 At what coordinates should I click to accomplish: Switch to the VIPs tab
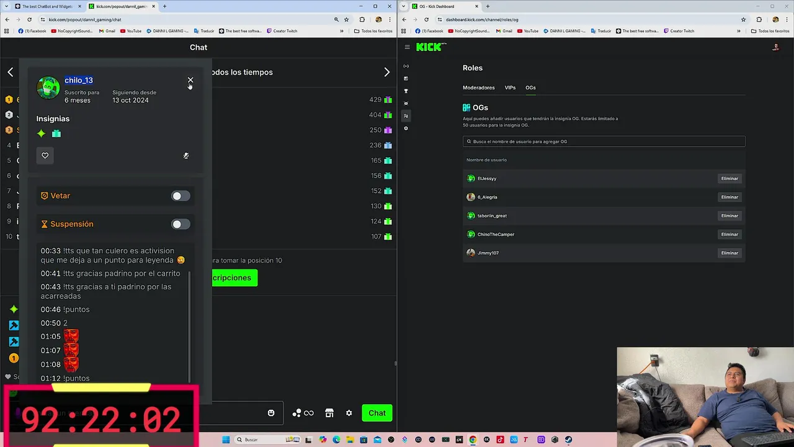coord(510,88)
